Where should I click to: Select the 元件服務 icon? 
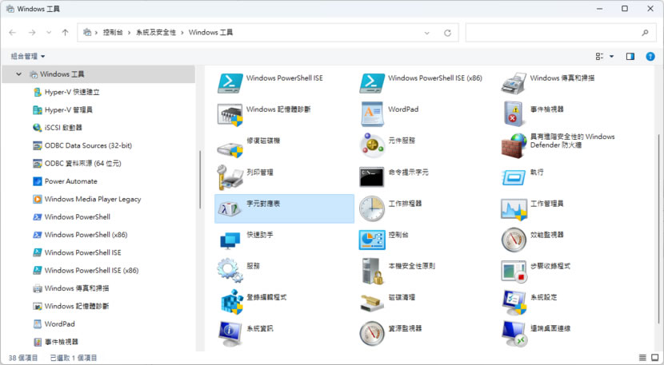[372, 145]
